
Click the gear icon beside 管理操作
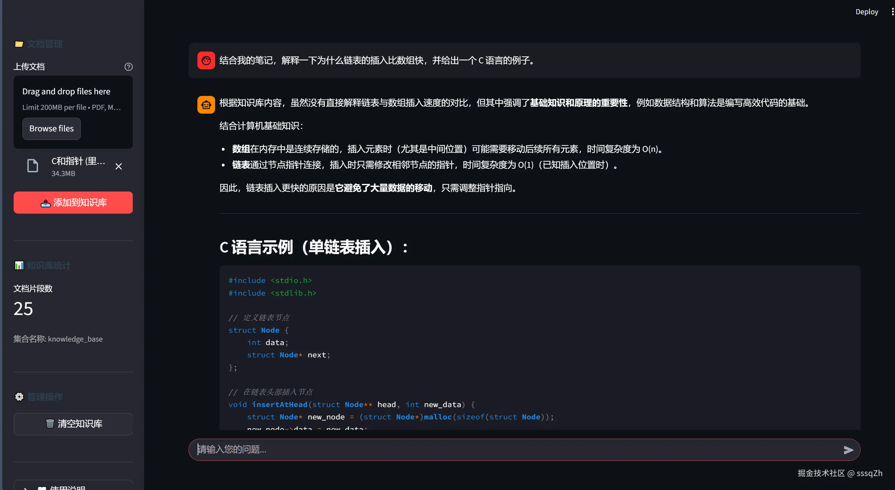click(19, 396)
